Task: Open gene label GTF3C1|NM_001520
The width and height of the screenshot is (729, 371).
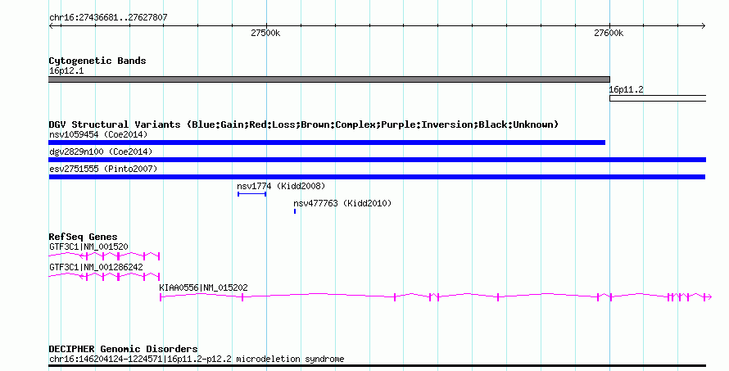Action: point(88,247)
